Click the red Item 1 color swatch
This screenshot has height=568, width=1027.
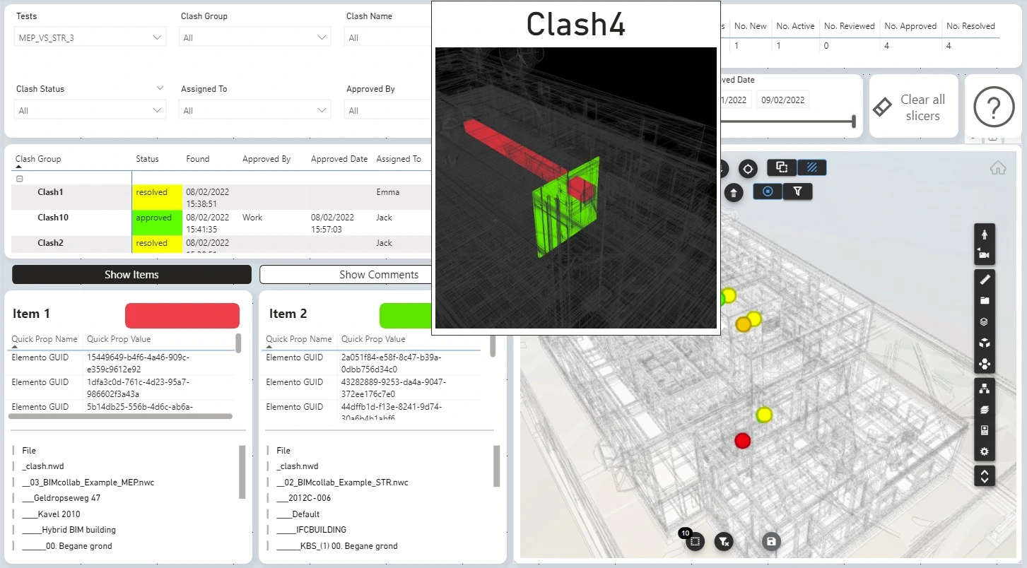(182, 316)
